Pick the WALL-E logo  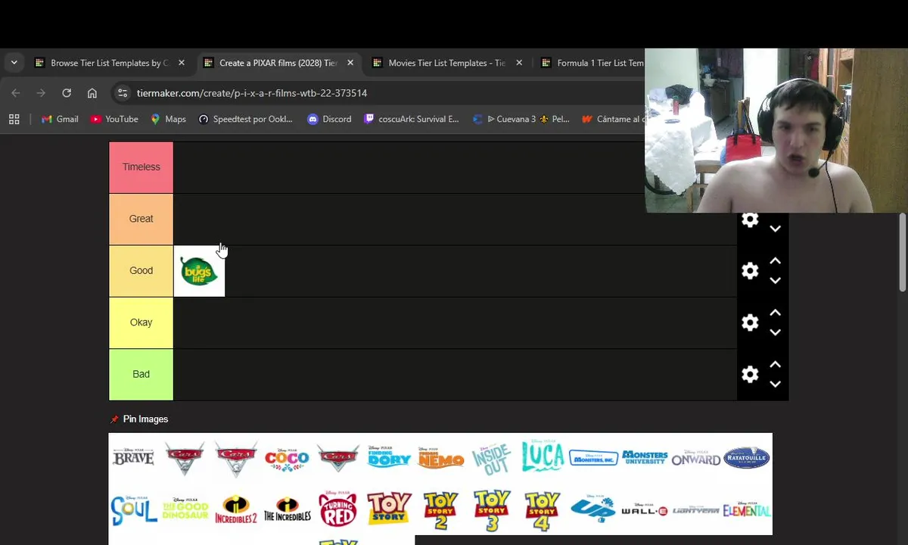pyautogui.click(x=645, y=510)
